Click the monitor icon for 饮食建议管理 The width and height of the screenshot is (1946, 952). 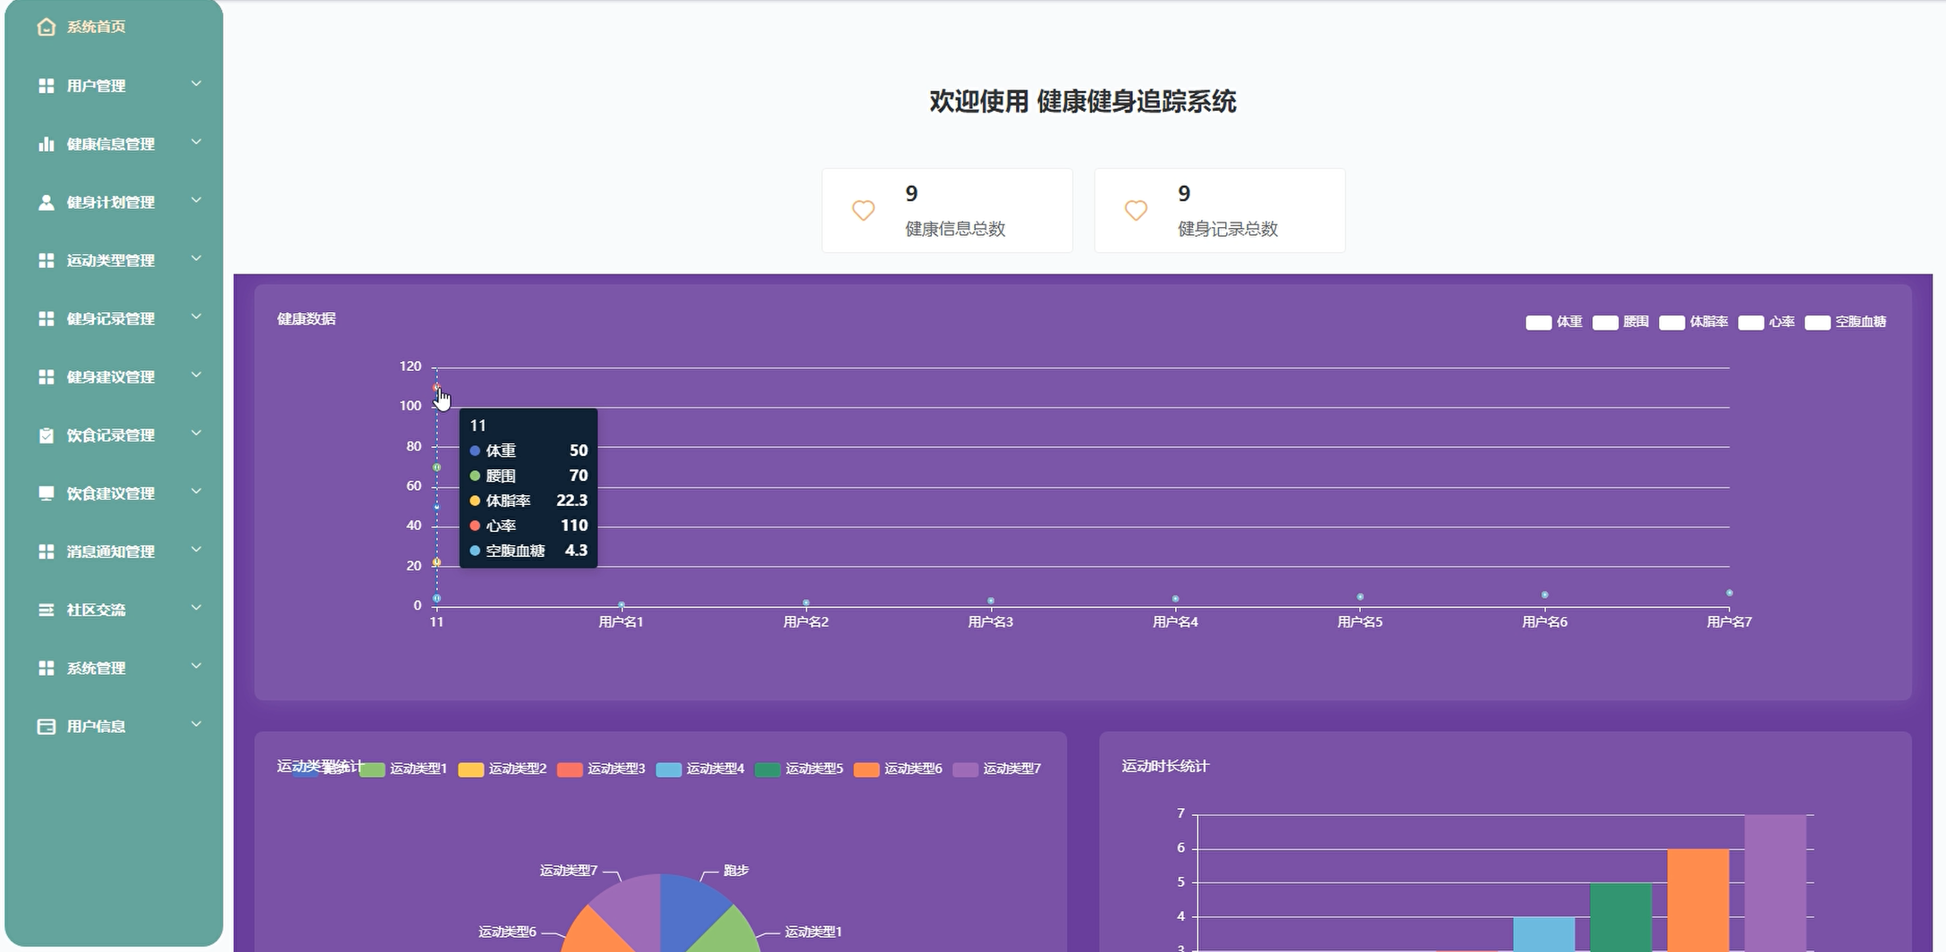[x=47, y=493]
